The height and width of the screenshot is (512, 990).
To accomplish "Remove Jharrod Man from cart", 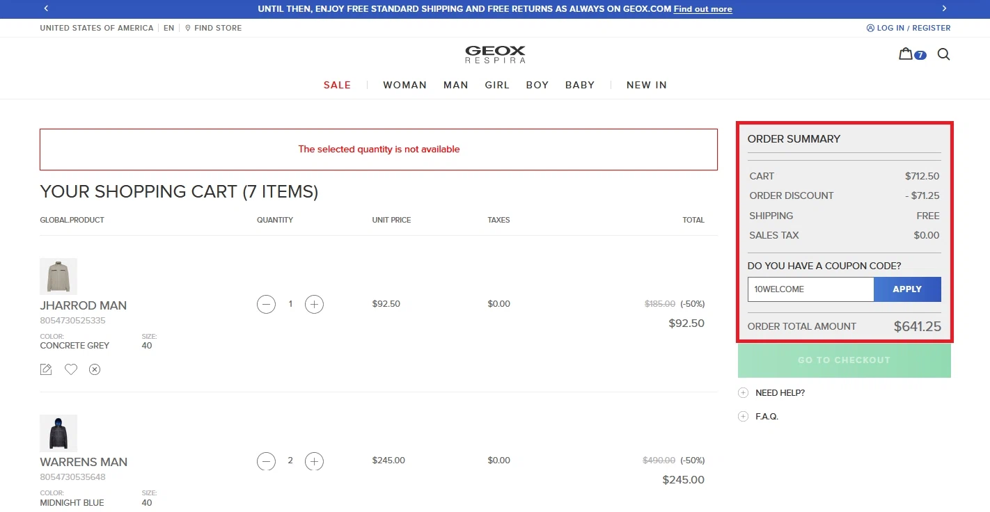I will tap(95, 369).
